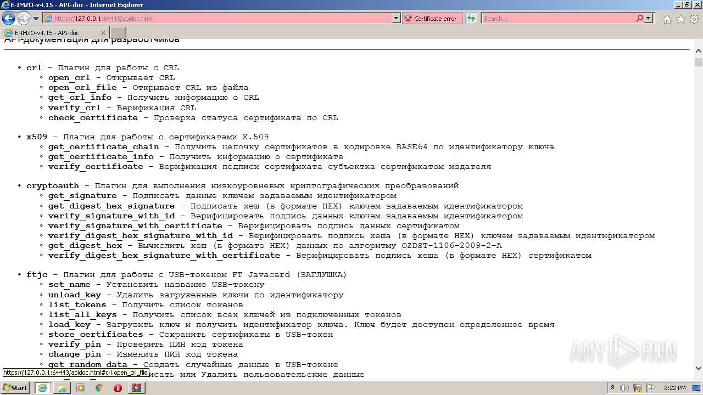Screen dimensions: 703x395
Task: Open the x509 plugin link
Action: coord(37,137)
